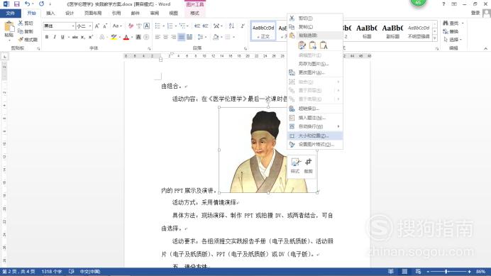Toggle Bold formatting

47,38
